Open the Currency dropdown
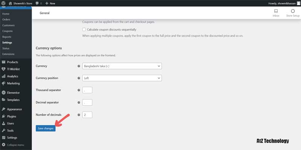This screenshot has height=150, width=301. 122,66
